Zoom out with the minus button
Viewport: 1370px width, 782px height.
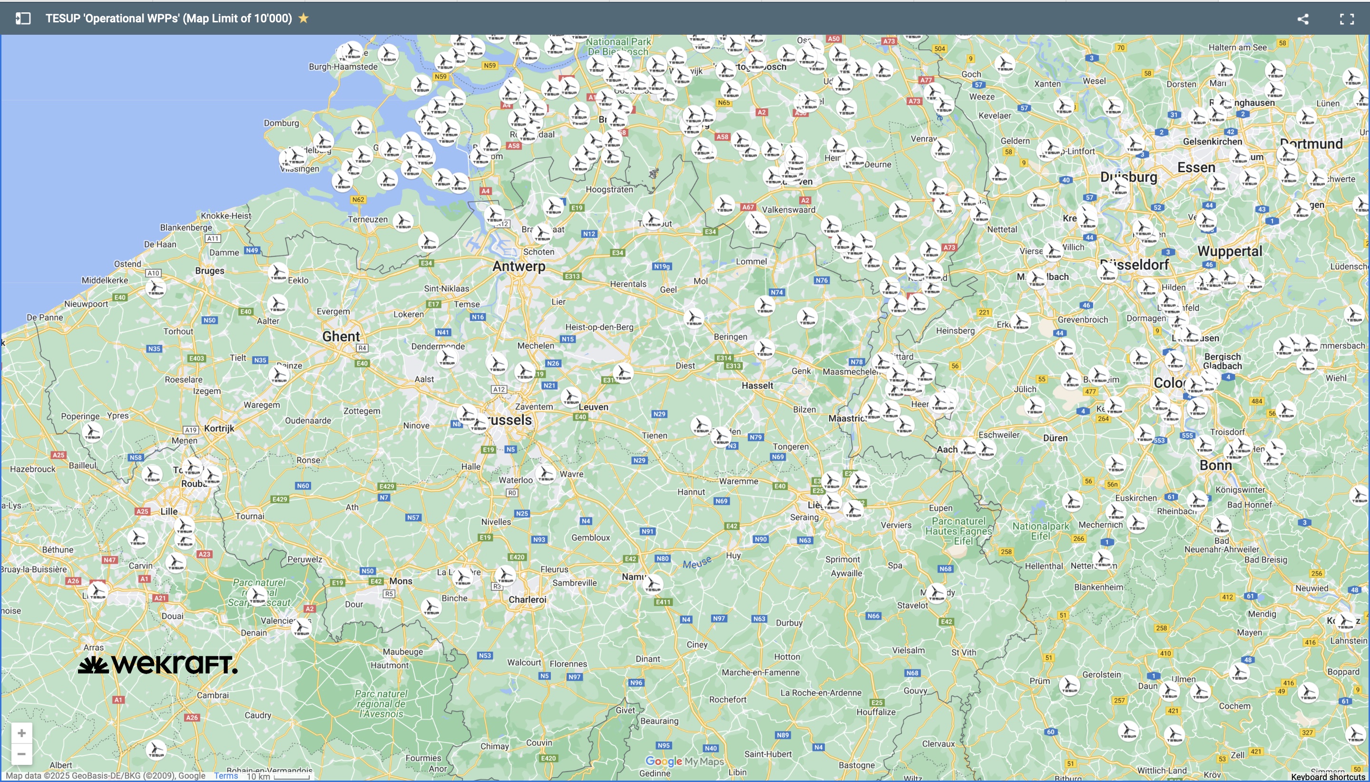[x=21, y=754]
